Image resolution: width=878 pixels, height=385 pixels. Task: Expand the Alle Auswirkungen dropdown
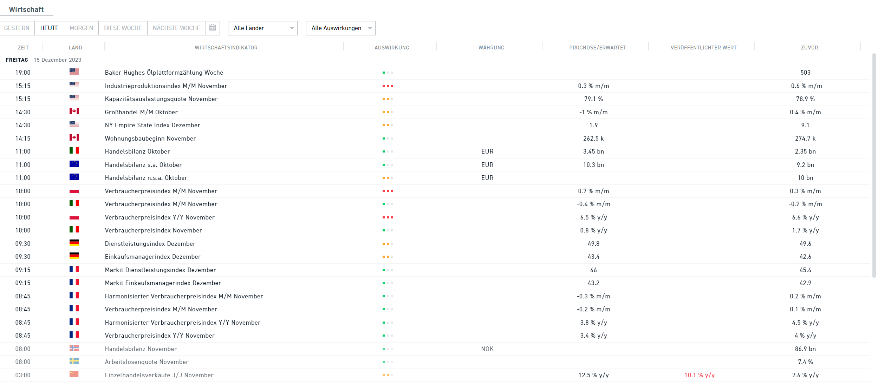(x=336, y=28)
